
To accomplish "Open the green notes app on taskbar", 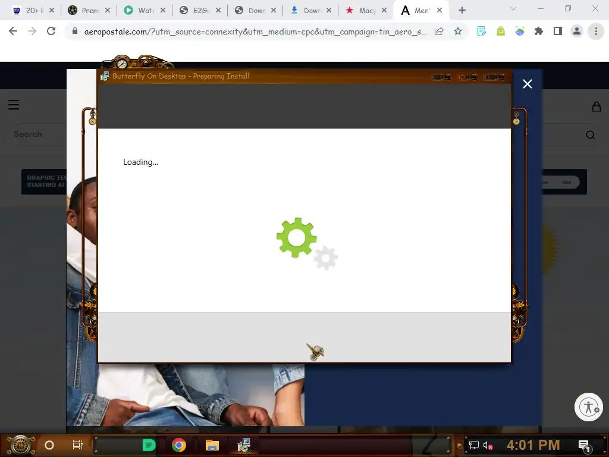I will point(149,445).
